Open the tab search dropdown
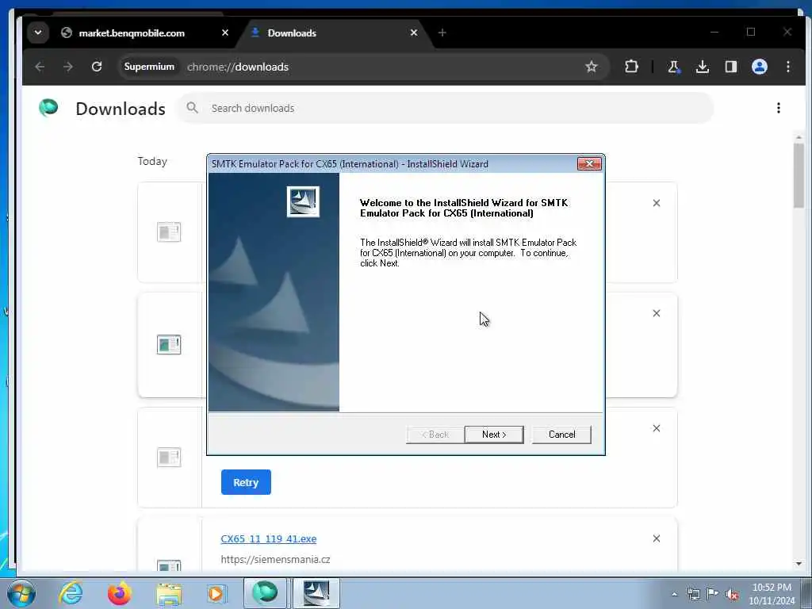This screenshot has height=609, width=812. [x=38, y=32]
